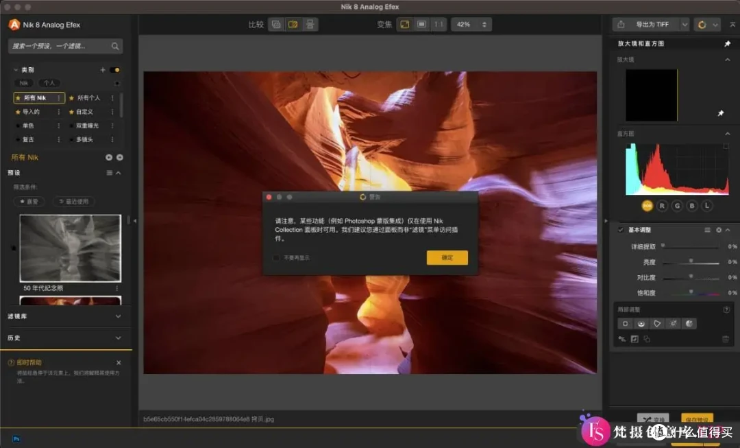Open options menu for 自定义 category
This screenshot has height=448, width=740.
click(112, 112)
